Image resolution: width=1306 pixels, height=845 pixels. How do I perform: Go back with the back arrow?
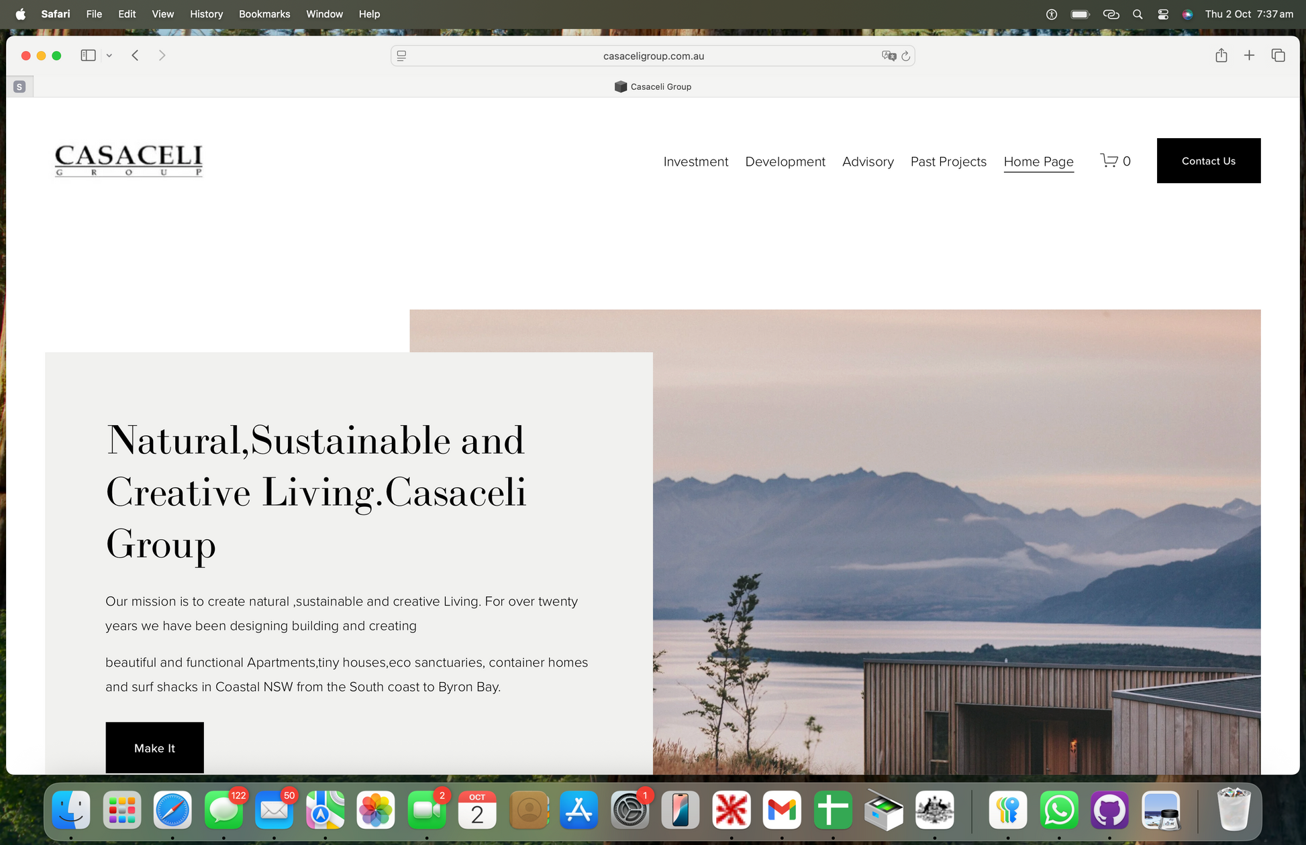[x=135, y=56]
